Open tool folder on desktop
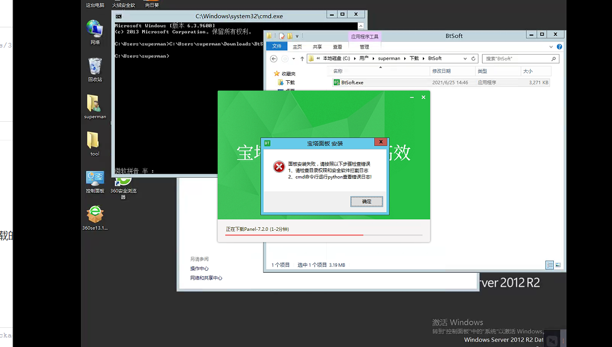The height and width of the screenshot is (347, 612). (x=95, y=144)
